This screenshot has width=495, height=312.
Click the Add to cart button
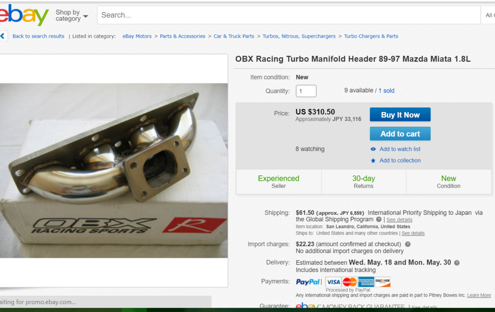coord(400,134)
